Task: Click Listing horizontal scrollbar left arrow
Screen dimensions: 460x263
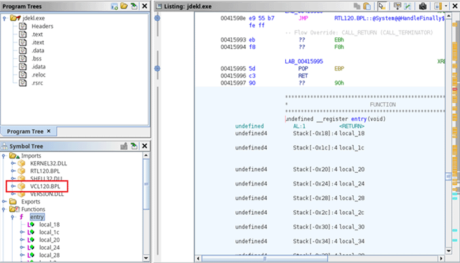Action: click(x=198, y=258)
